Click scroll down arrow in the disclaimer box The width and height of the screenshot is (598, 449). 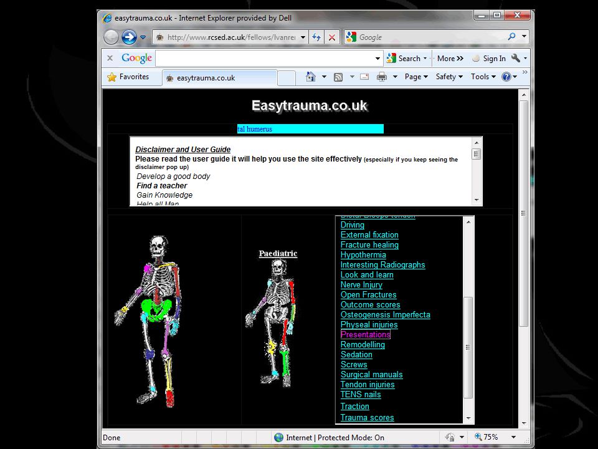click(x=477, y=200)
